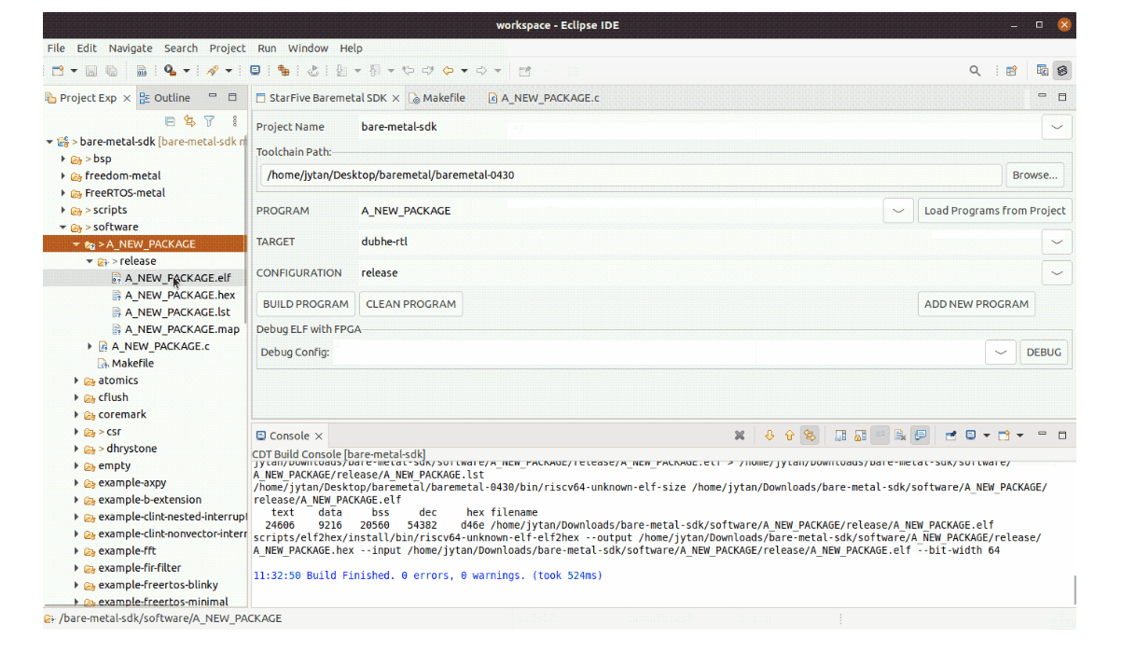Expand the bsp folder
Image resolution: width=1123 pixels, height=651 pixels.
pyautogui.click(x=63, y=159)
